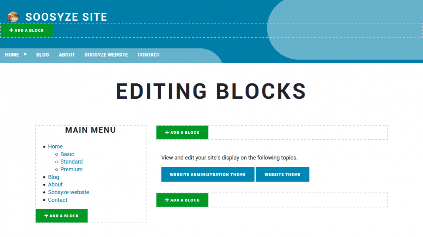This screenshot has width=423, height=237.
Task: Click the Home link in Main Menu list
Action: 55,146
